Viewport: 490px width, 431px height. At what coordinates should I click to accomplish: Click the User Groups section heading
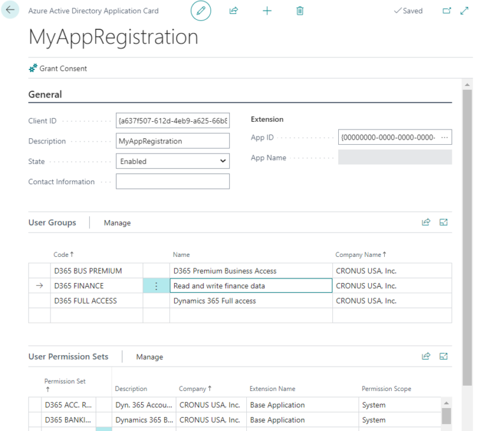point(52,223)
